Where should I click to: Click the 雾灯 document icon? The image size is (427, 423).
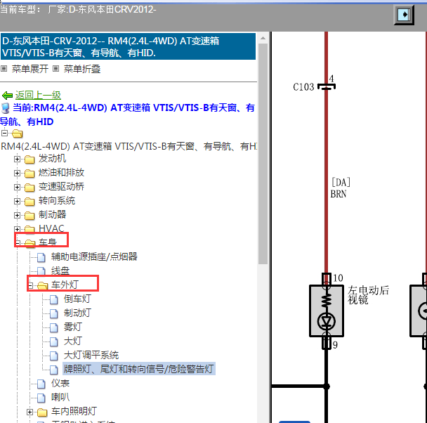(54, 327)
